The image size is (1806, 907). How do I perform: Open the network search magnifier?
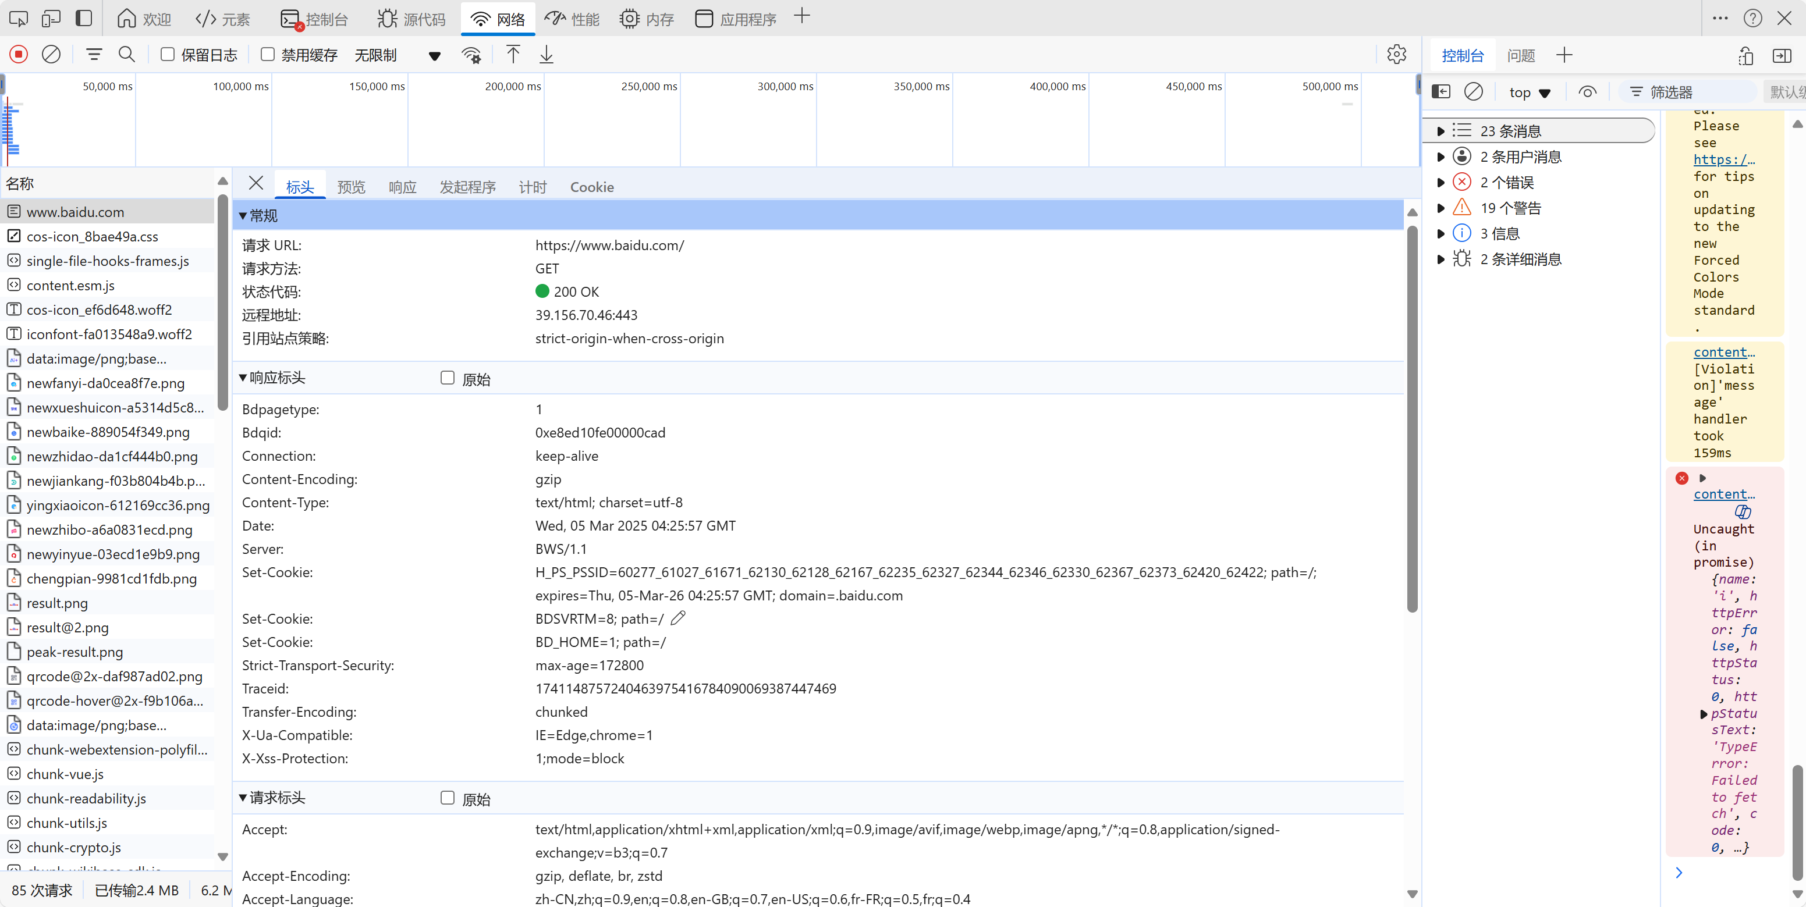[127, 54]
